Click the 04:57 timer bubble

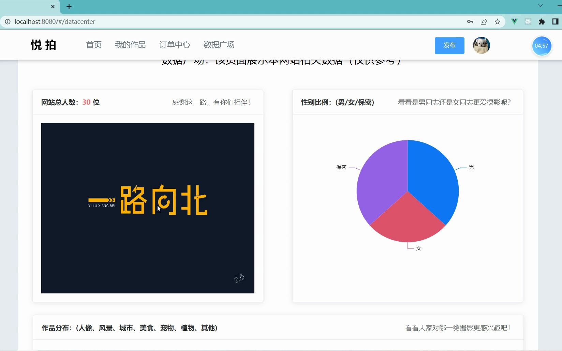(542, 46)
